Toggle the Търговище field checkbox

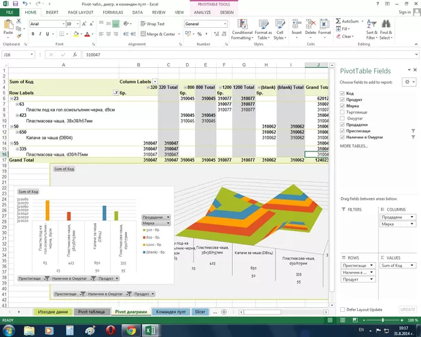coord(342,112)
